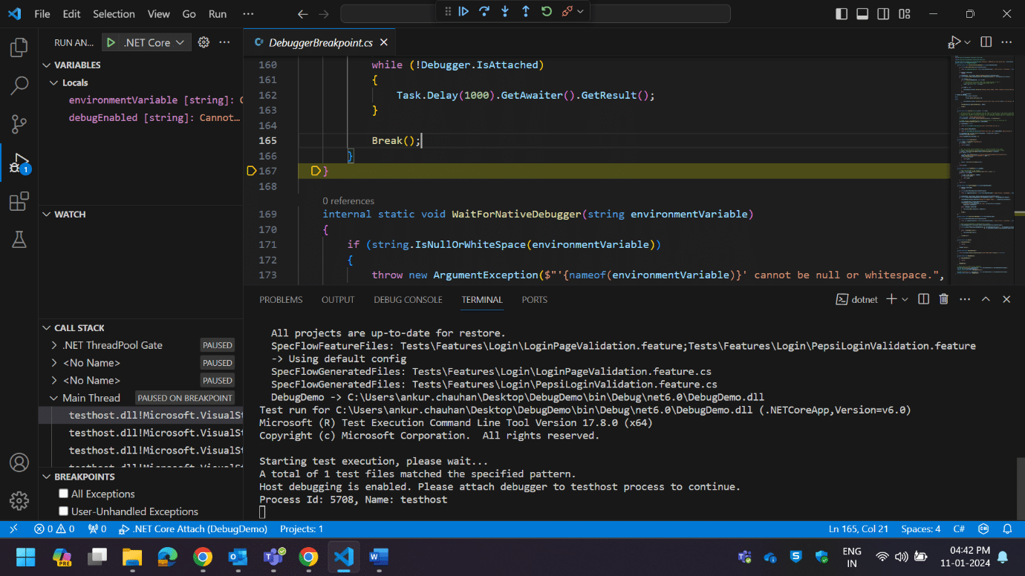Toggle breakpoint glyph on line 167
Screen dimensions: 1025x576
(x=252, y=171)
